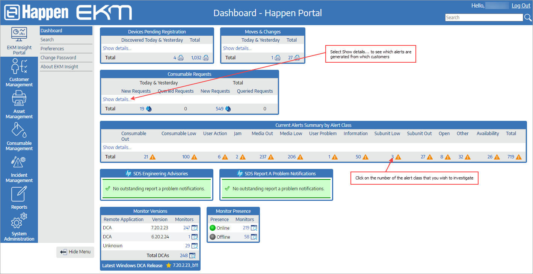Open Asset Management printer icon
This screenshot has width=533, height=274.
point(19,99)
